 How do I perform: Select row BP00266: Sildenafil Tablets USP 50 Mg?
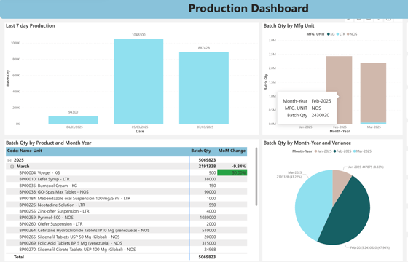[127, 237]
